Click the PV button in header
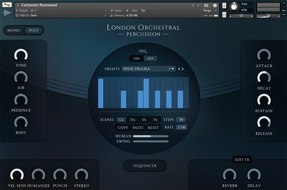Screen dimensions: 287x190 (x=284, y=15)
